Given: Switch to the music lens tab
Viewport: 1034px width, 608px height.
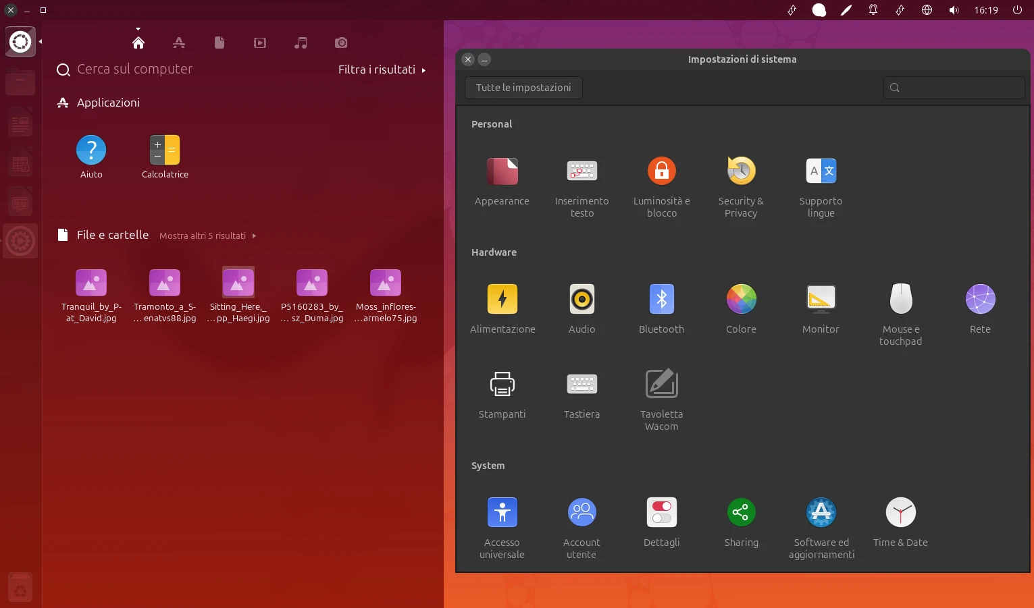Looking at the screenshot, I should click(x=301, y=43).
